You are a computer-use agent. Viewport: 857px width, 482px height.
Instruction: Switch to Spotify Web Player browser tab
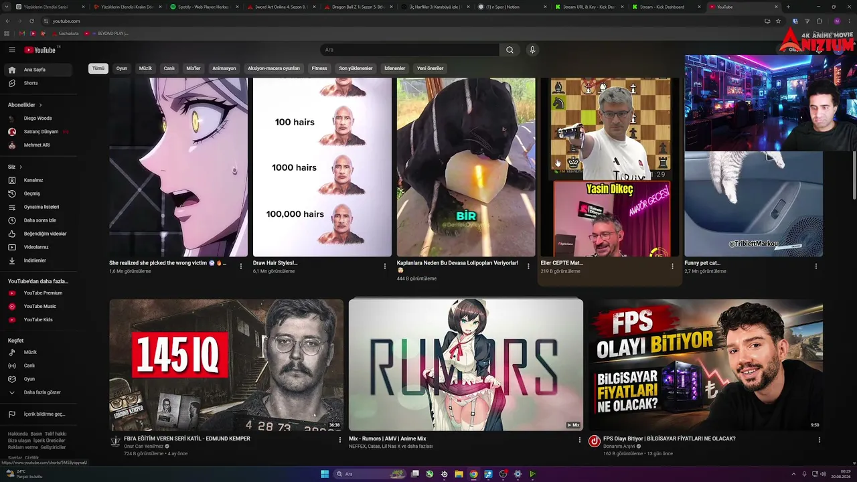204,7
